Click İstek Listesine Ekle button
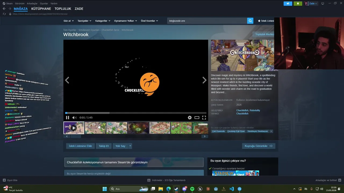 click(x=80, y=146)
